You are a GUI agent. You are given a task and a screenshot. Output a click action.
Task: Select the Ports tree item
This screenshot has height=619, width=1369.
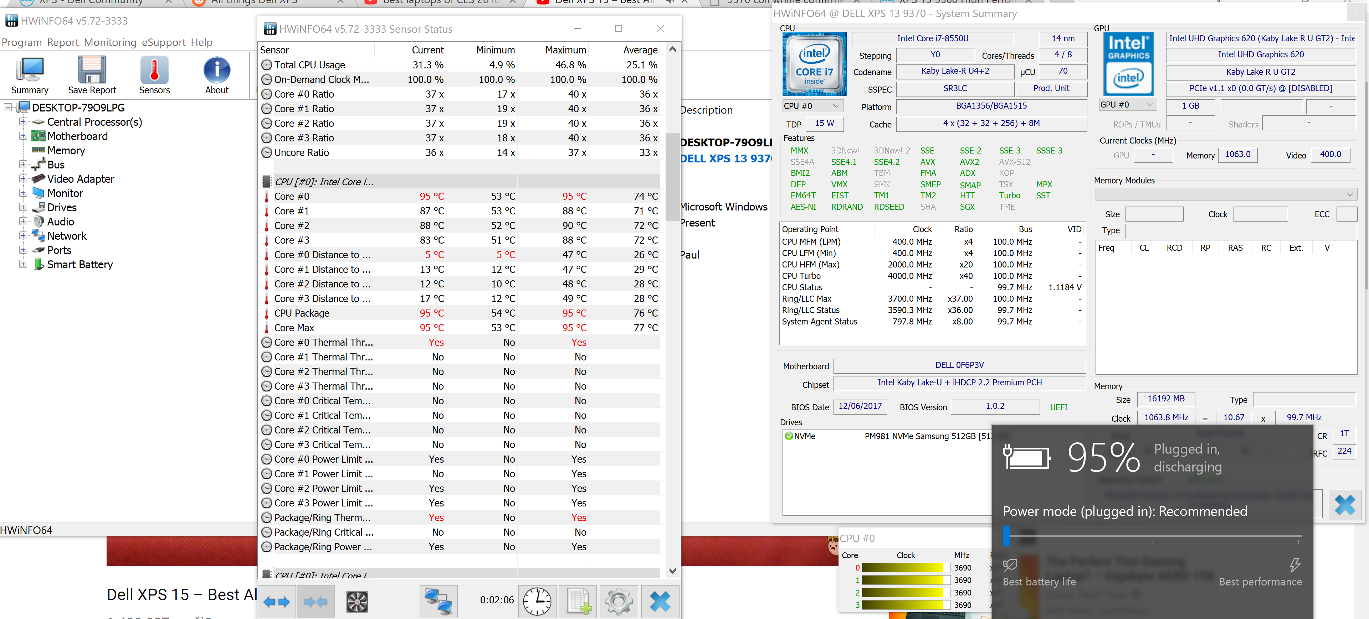(59, 250)
